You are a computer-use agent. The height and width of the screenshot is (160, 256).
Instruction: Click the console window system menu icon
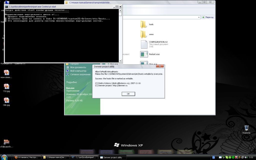tap(6, 7)
